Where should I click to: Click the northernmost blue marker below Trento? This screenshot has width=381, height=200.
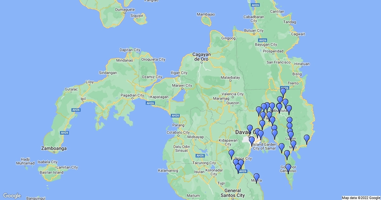point(283,92)
